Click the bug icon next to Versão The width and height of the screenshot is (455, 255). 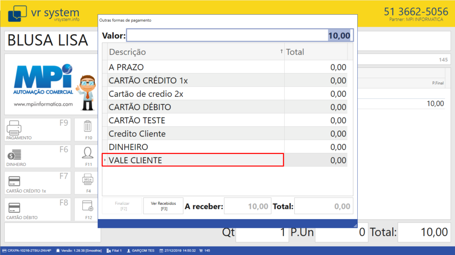tap(59, 251)
